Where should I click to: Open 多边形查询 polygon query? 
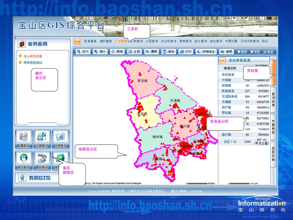click(x=169, y=41)
